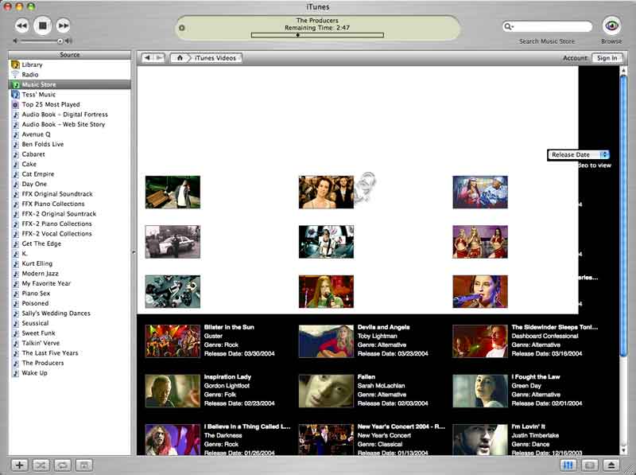The height and width of the screenshot is (475, 636).
Task: Click the Browse eye icon
Action: (x=611, y=25)
